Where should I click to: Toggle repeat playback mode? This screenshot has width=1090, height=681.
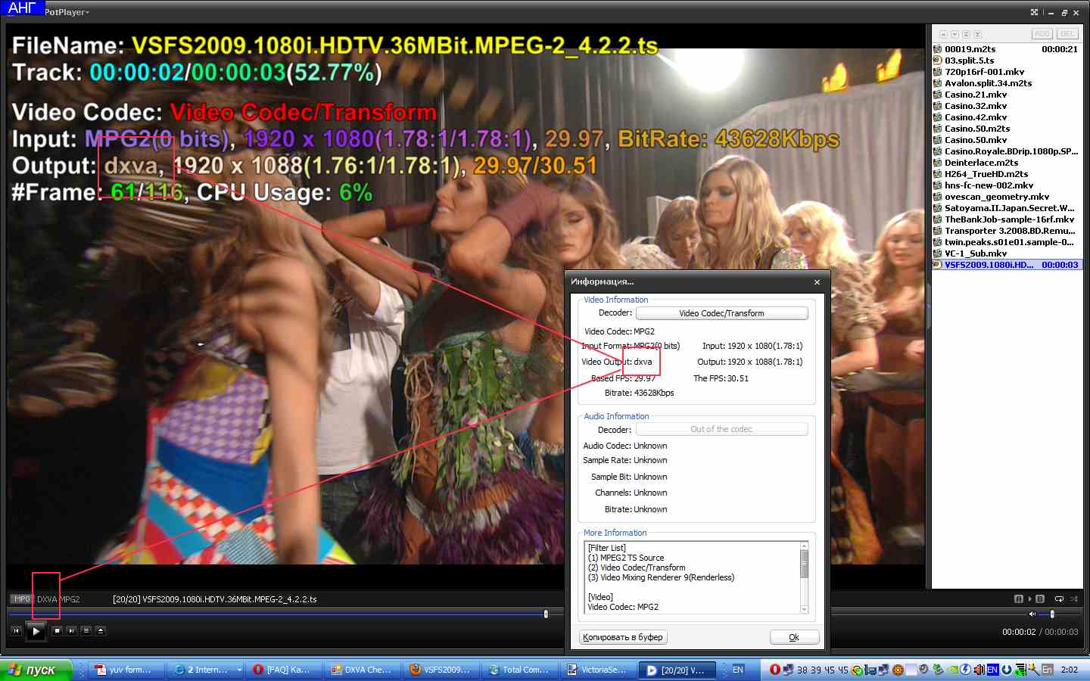[x=1059, y=599]
